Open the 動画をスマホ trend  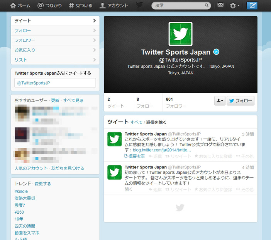[x=27, y=233]
